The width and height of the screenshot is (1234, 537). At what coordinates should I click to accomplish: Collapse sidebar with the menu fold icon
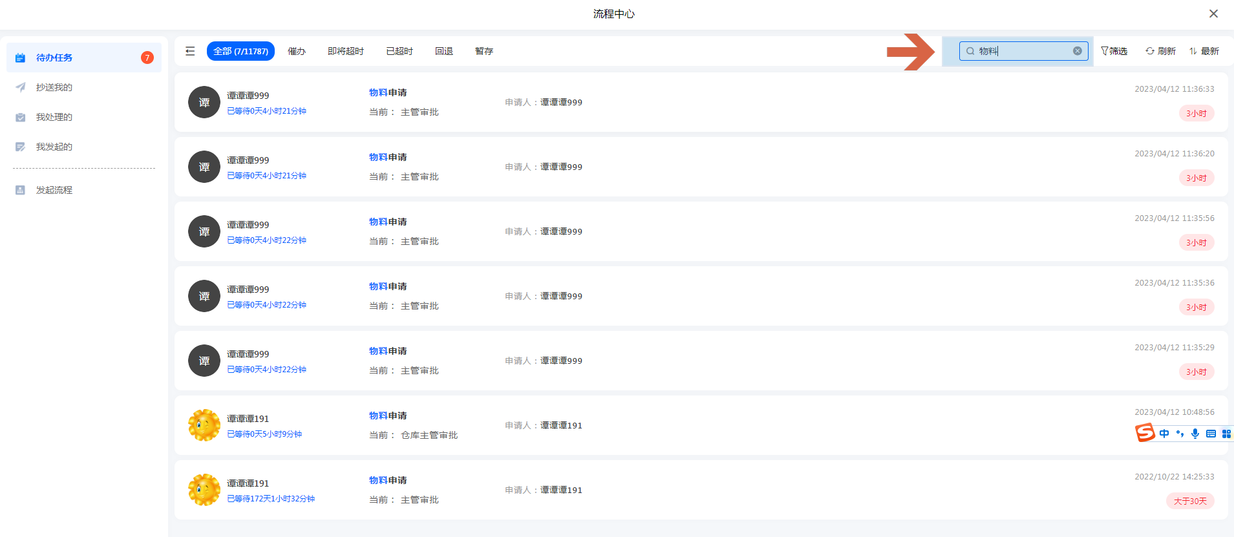click(x=190, y=51)
